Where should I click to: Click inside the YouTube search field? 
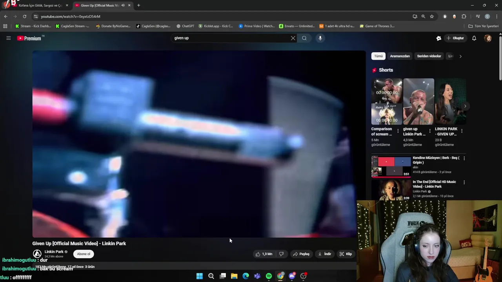231,38
